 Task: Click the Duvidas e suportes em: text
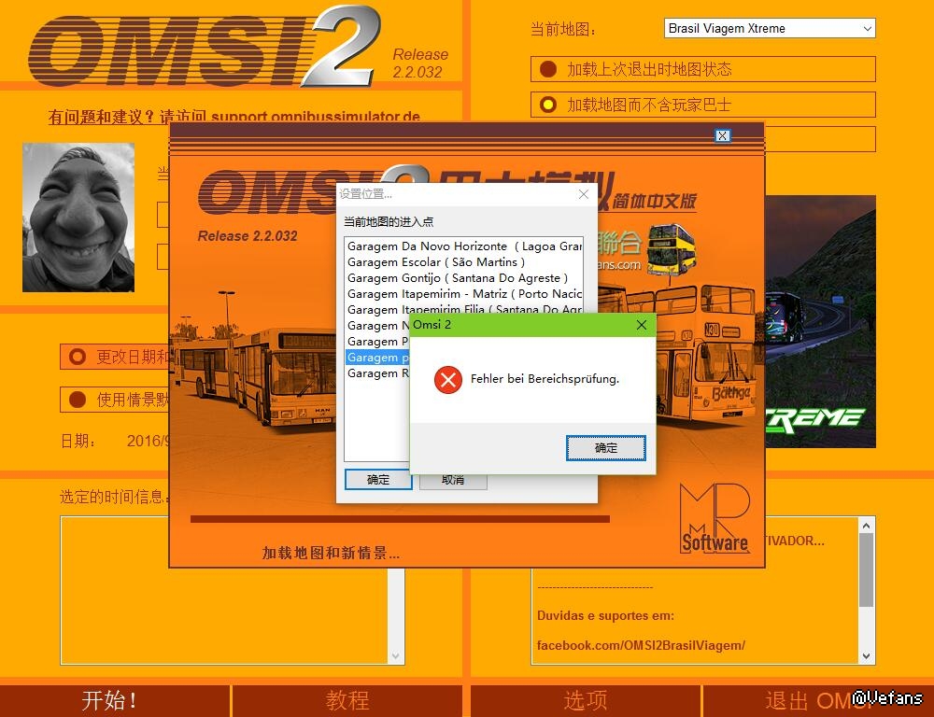point(605,616)
